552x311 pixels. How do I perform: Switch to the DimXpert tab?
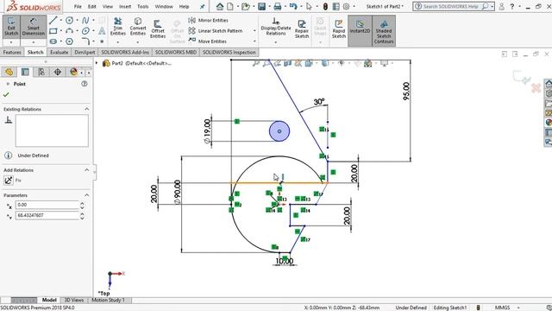[85, 52]
